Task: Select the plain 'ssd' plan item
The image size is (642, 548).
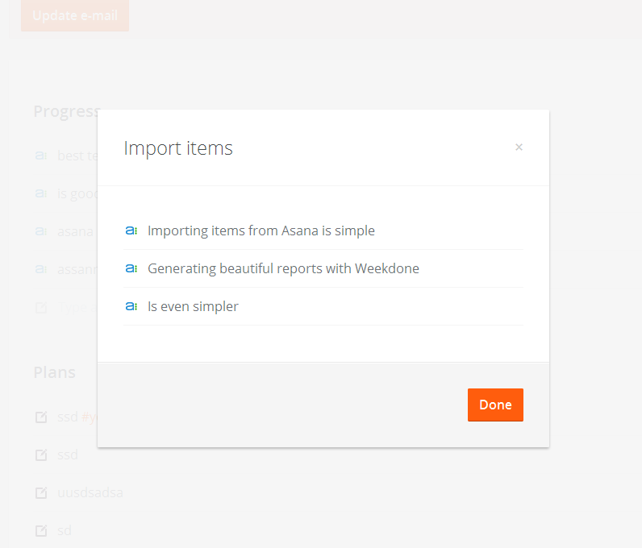Action: pyautogui.click(x=68, y=455)
